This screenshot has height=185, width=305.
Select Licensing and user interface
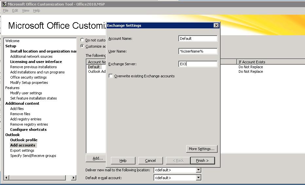[x=36, y=62]
